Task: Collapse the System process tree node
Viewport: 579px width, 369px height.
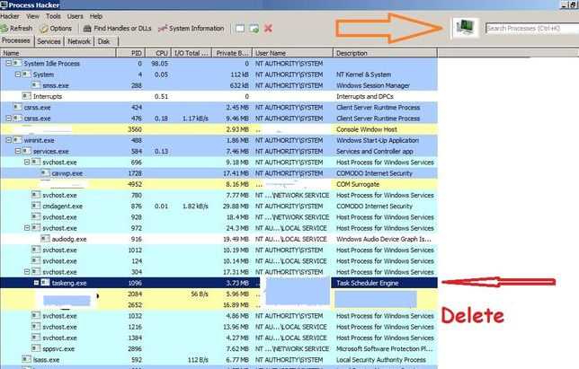Action: [x=17, y=75]
